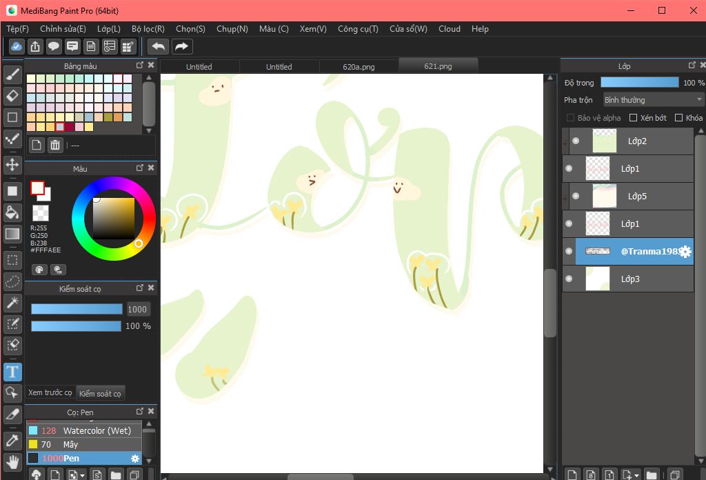Select the rectangular Selection tool

(x=12, y=260)
